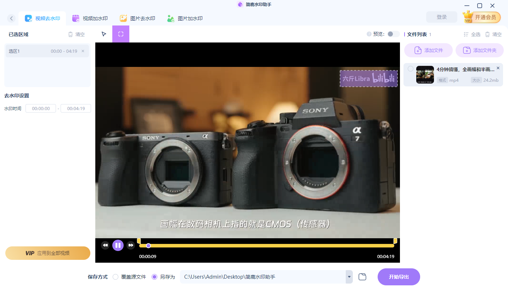Click the 添加文件 button
The height and width of the screenshot is (291, 508).
point(428,50)
